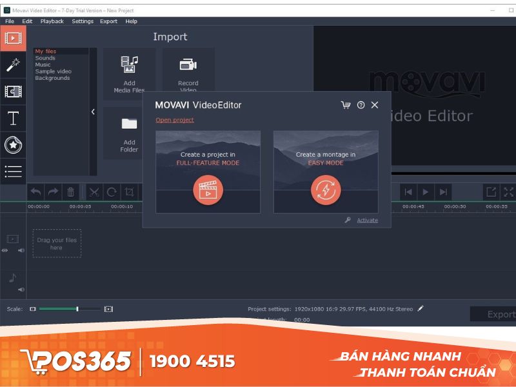The height and width of the screenshot is (387, 516).
Task: Start easy mode montage button
Action: [326, 190]
